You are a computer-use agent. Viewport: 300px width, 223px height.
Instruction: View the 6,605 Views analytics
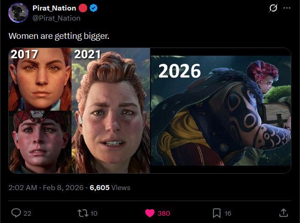110,187
